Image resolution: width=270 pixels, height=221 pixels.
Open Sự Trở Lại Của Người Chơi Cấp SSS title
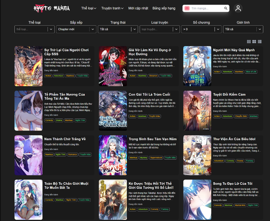(67, 52)
